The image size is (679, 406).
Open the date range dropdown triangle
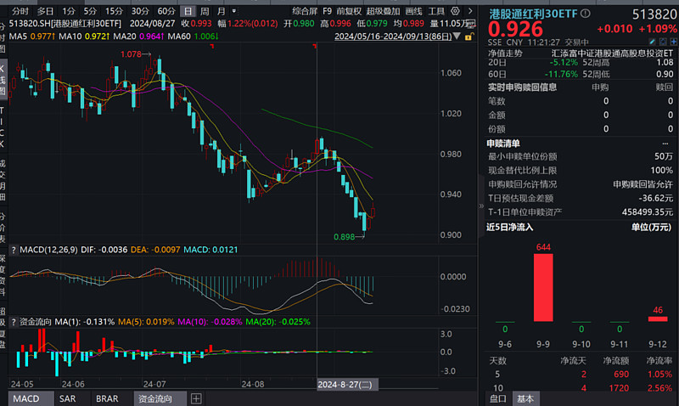tap(457, 37)
